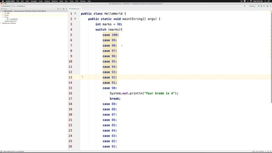This screenshot has width=272, height=153.
Task: Open the Analyze menu
Action: click(x=47, y=1)
